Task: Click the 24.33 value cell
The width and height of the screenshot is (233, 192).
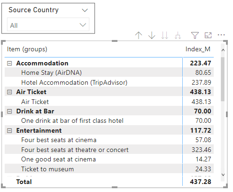Action: tap(203, 169)
